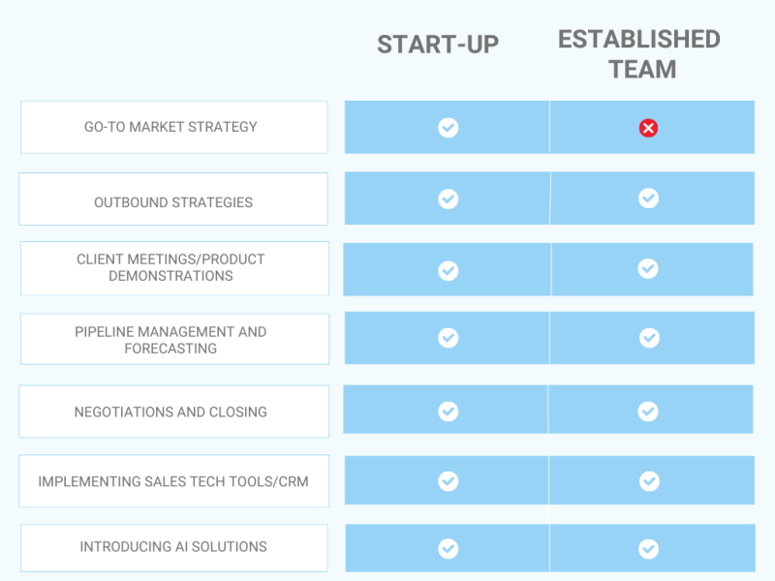Select the ESTABLISHED TEAM column header
Screen dimensions: 775x581
click(x=639, y=53)
